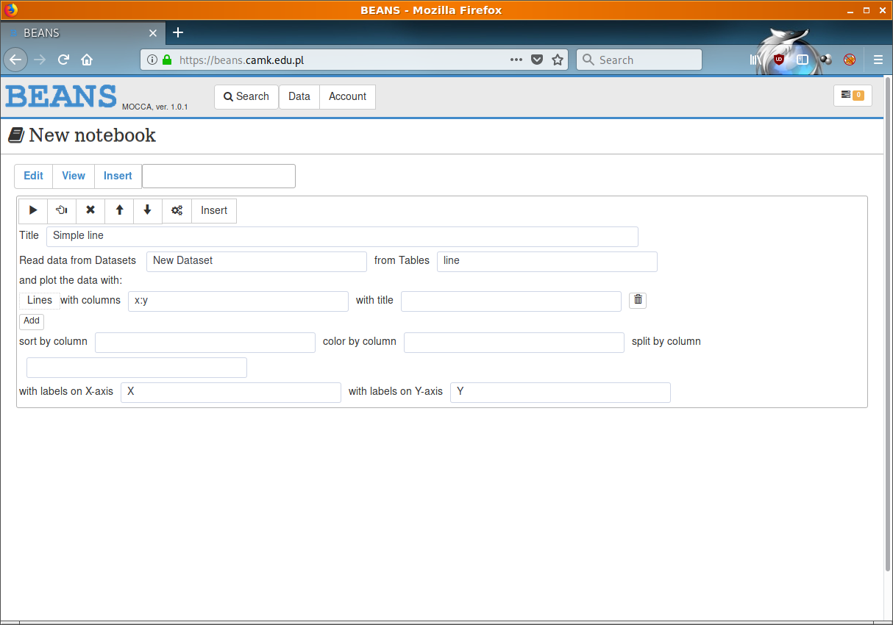Click the Add plot button

click(32, 321)
